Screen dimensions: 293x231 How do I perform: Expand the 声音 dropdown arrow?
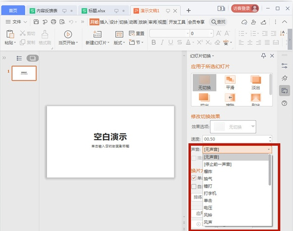(x=269, y=150)
